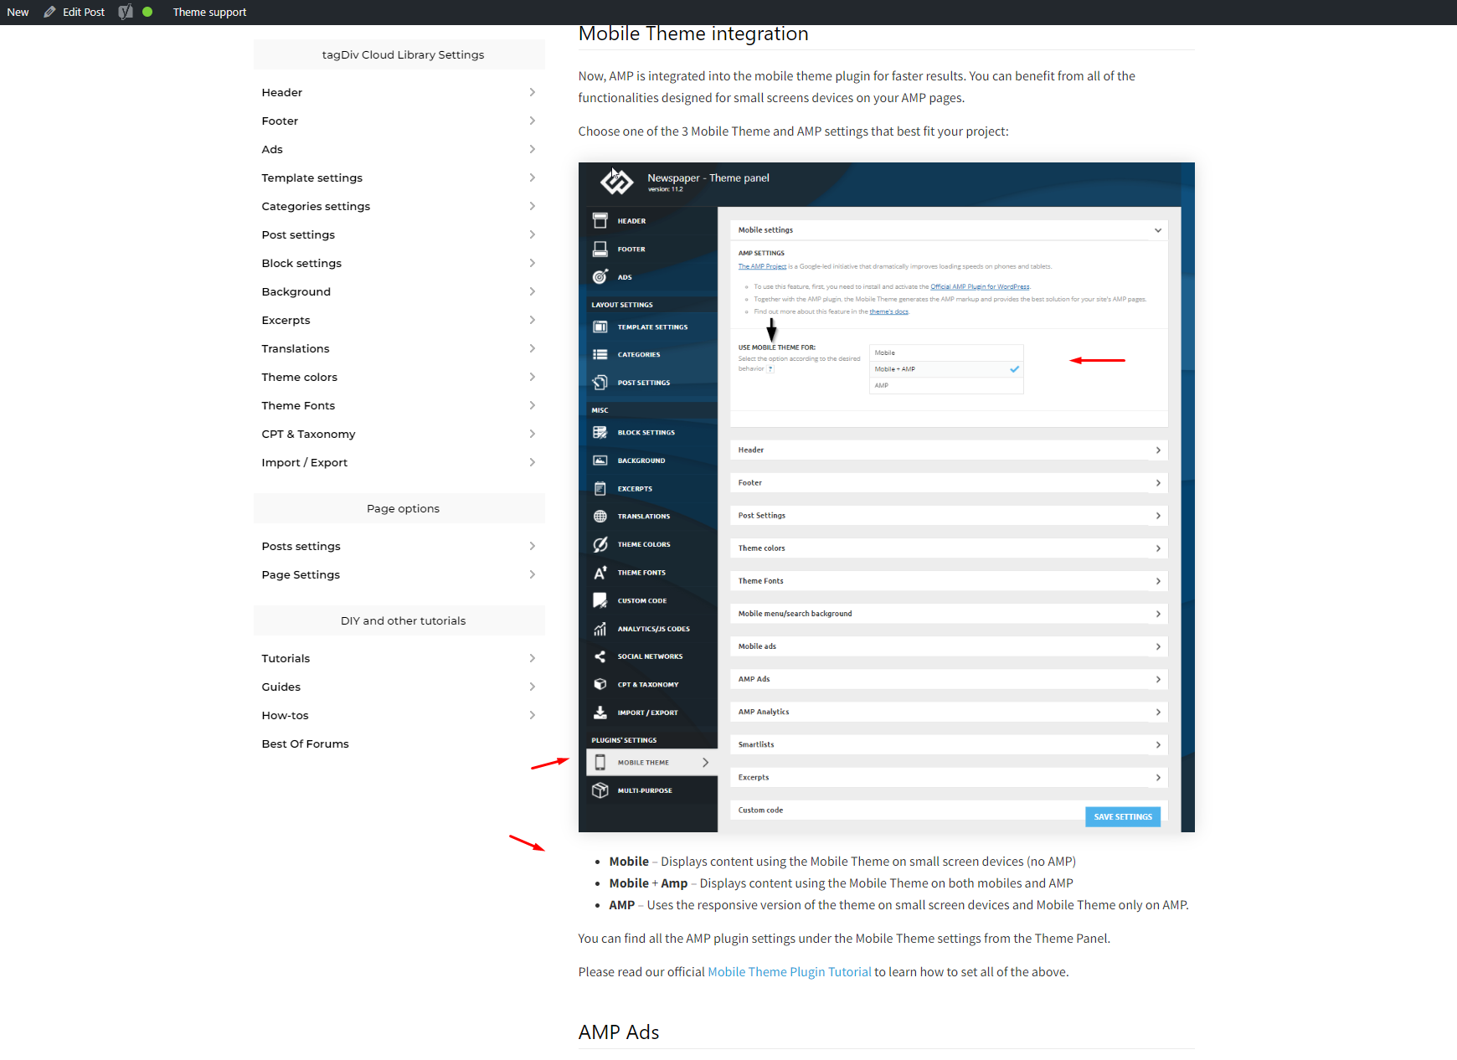Open Block settings in sidebar

(x=301, y=263)
